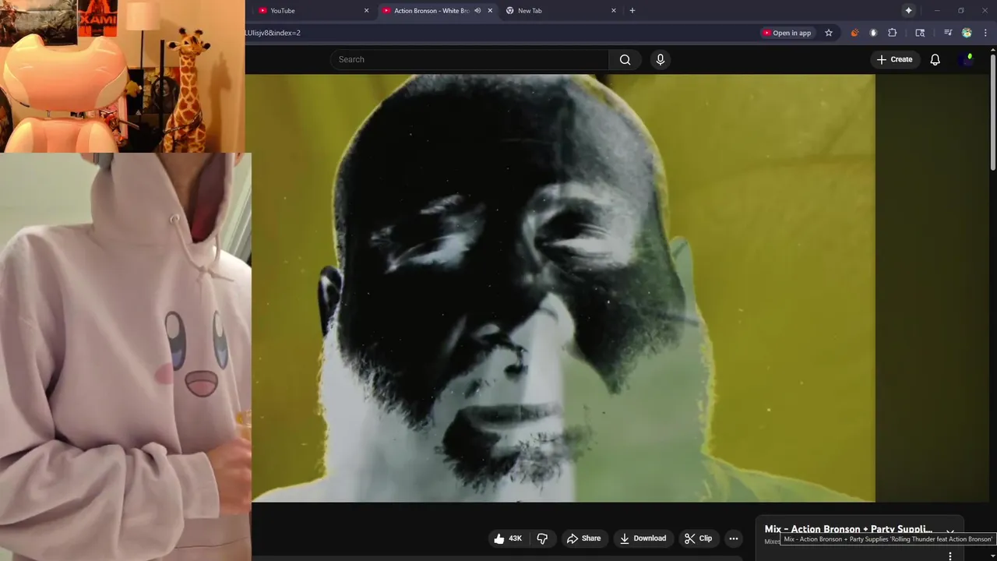Open the Mix playlist three-dot options
Viewport: 997px width, 561px height.
950,556
